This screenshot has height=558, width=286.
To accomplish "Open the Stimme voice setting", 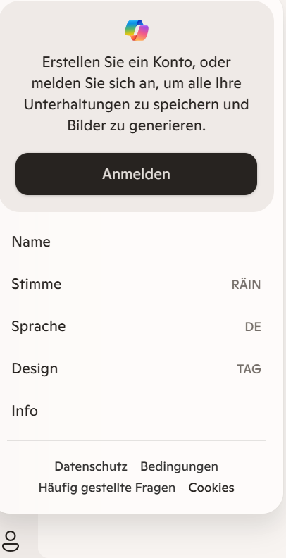I will click(x=136, y=285).
